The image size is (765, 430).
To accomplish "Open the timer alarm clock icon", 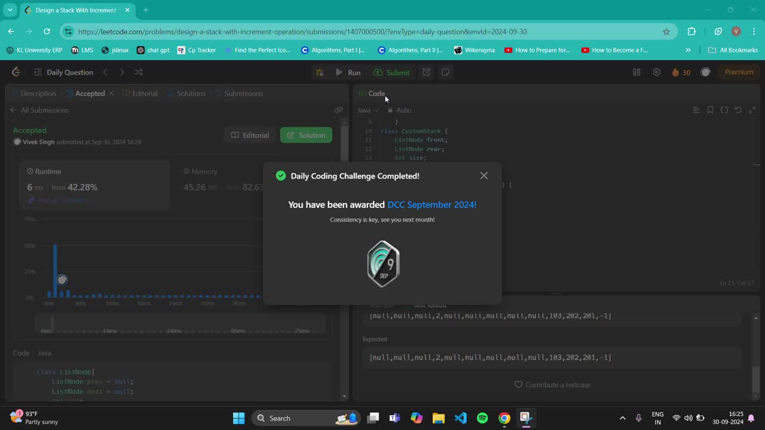I will click(426, 72).
